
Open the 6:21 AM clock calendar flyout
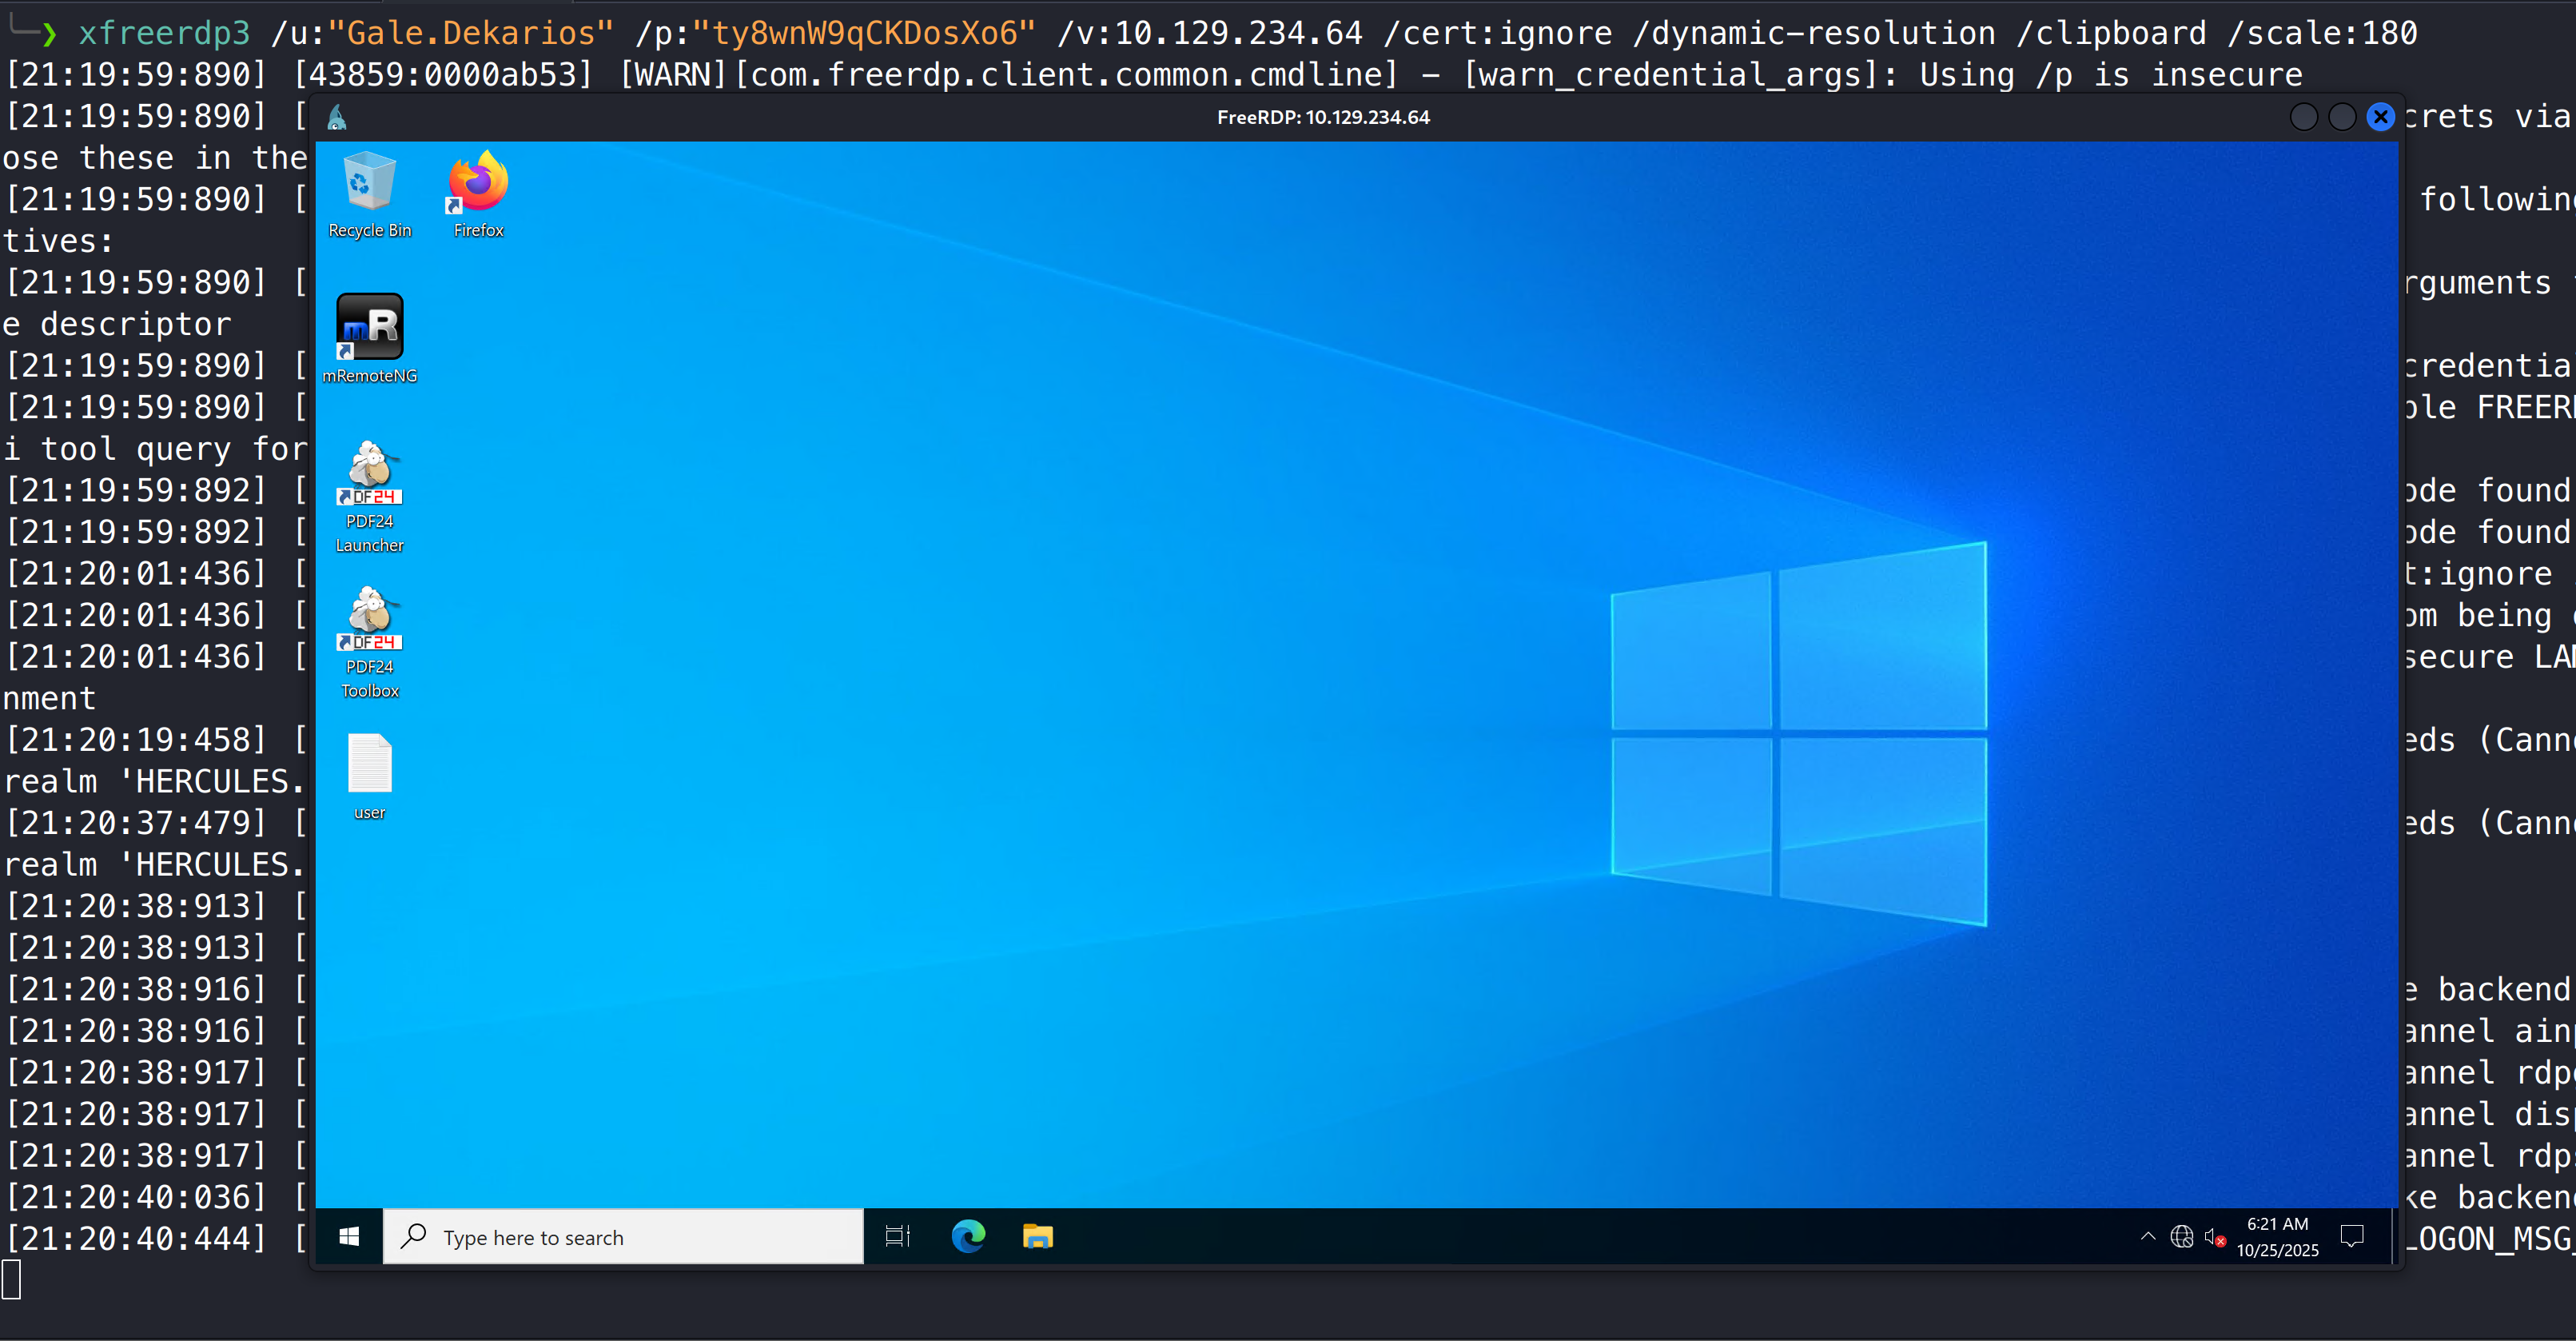(x=2277, y=1237)
